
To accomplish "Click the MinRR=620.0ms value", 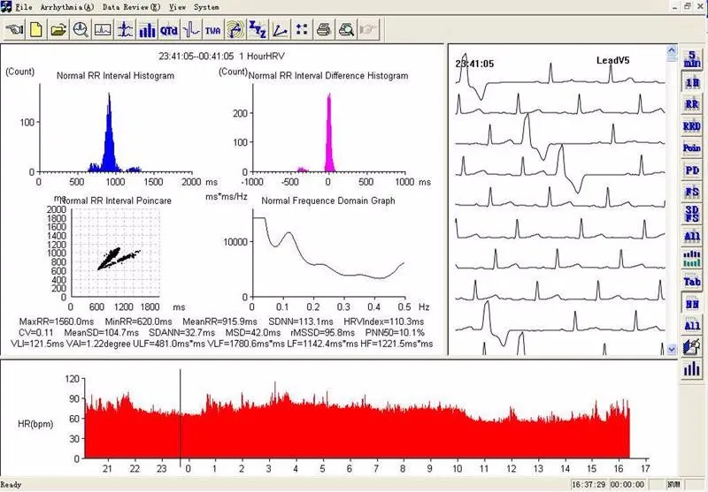I will point(139,322).
